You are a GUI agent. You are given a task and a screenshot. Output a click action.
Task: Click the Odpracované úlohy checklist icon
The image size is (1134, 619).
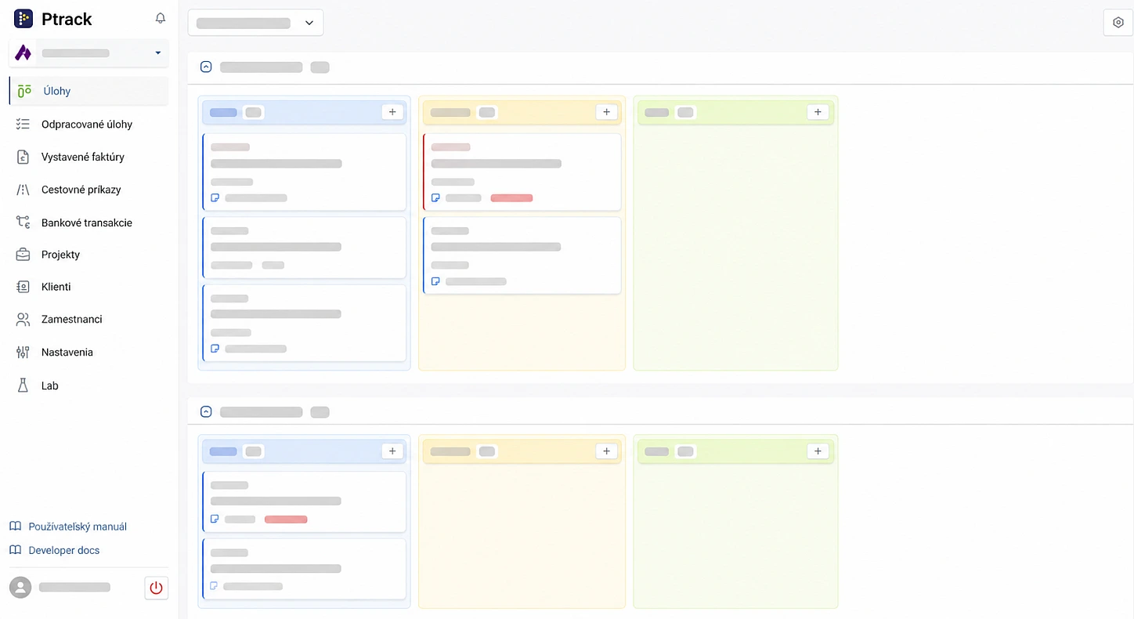click(x=23, y=124)
